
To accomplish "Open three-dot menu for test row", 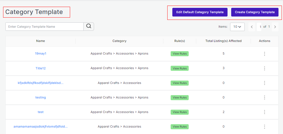I will click(x=264, y=112).
